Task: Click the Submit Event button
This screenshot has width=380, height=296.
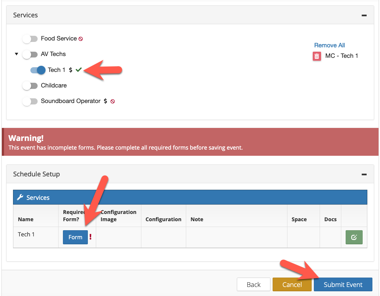Action: click(343, 284)
